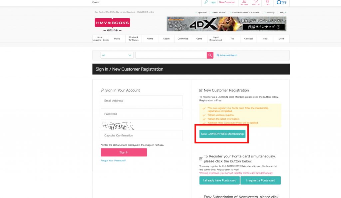
Task: Click the Lawson ticket logo icon
Action: click(x=281, y=3)
